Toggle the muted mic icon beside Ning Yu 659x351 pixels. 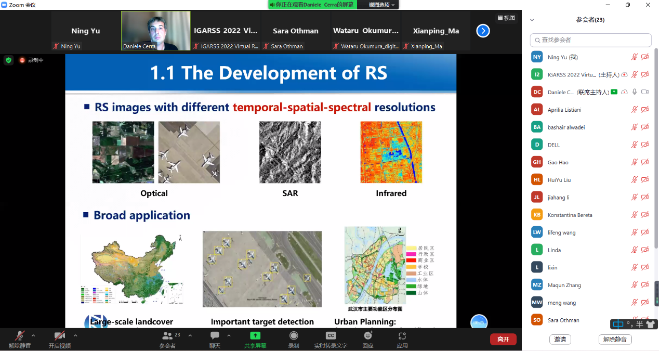[x=634, y=57]
